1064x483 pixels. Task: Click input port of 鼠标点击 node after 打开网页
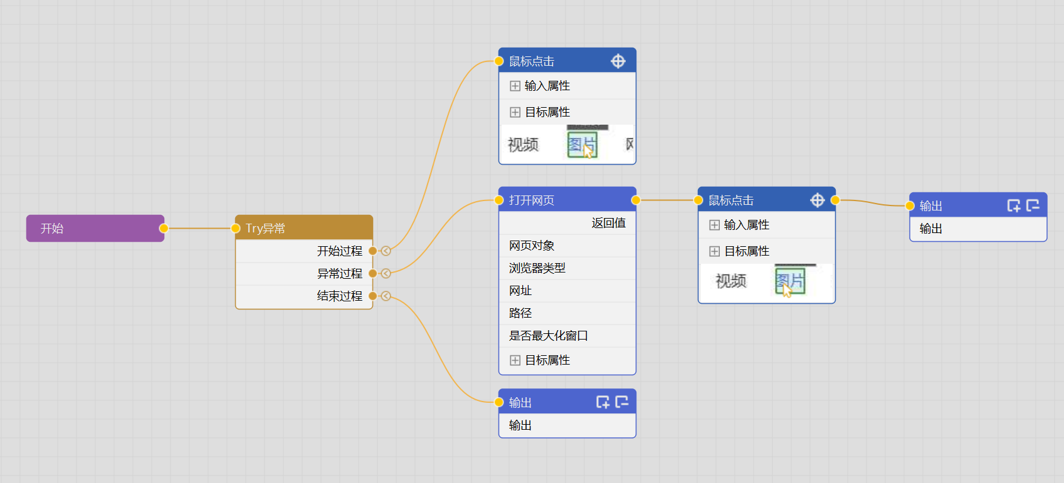(698, 200)
